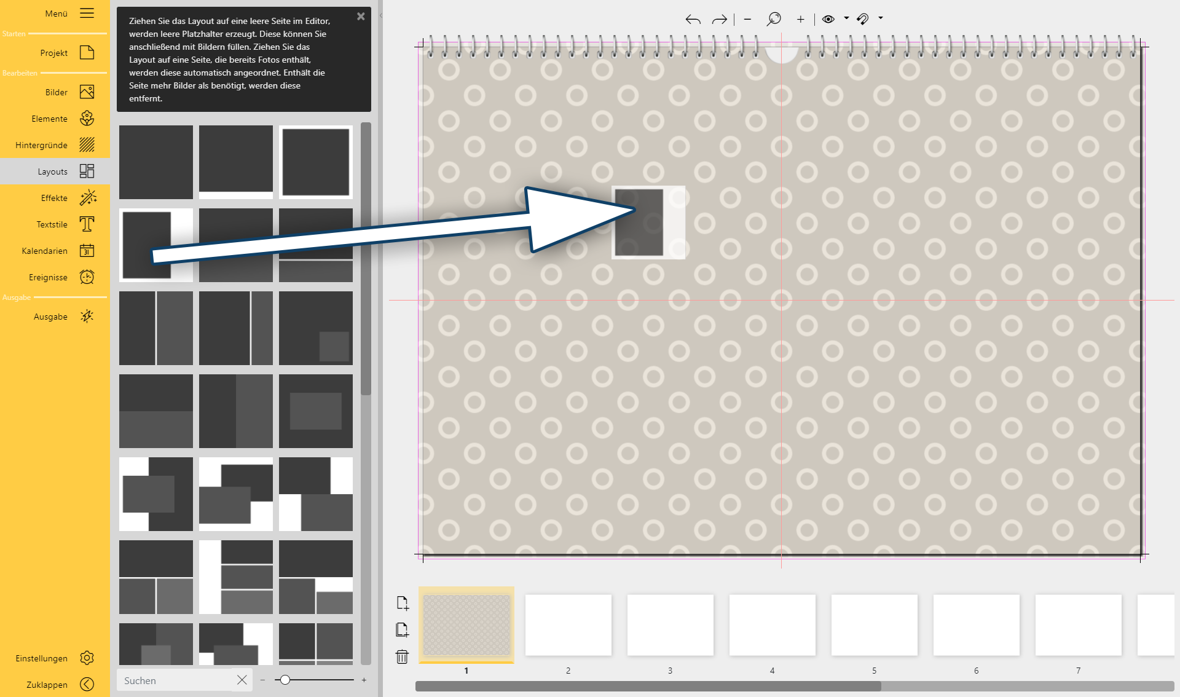Switch to the Layouts tab
1180x697 pixels.
tap(53, 171)
